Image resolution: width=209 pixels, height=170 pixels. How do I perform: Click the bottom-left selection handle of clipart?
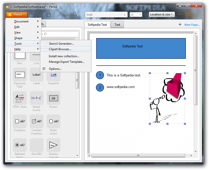150,124
